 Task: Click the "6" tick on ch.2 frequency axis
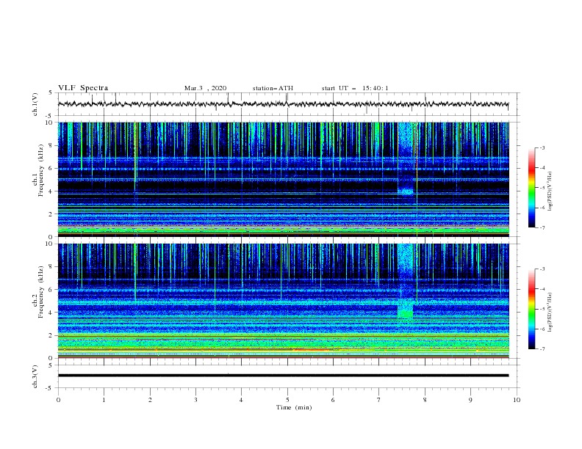tap(51, 290)
